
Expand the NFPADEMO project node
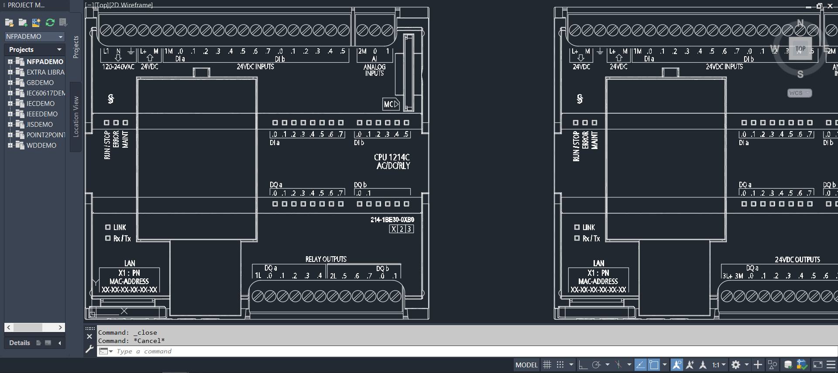tap(10, 62)
